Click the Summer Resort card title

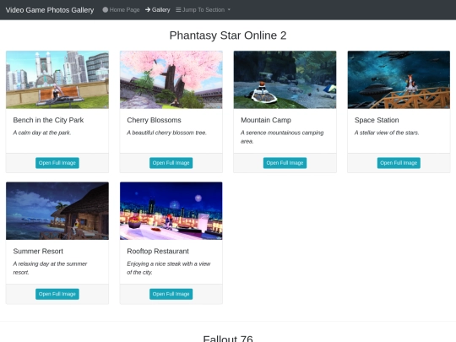[38, 252]
